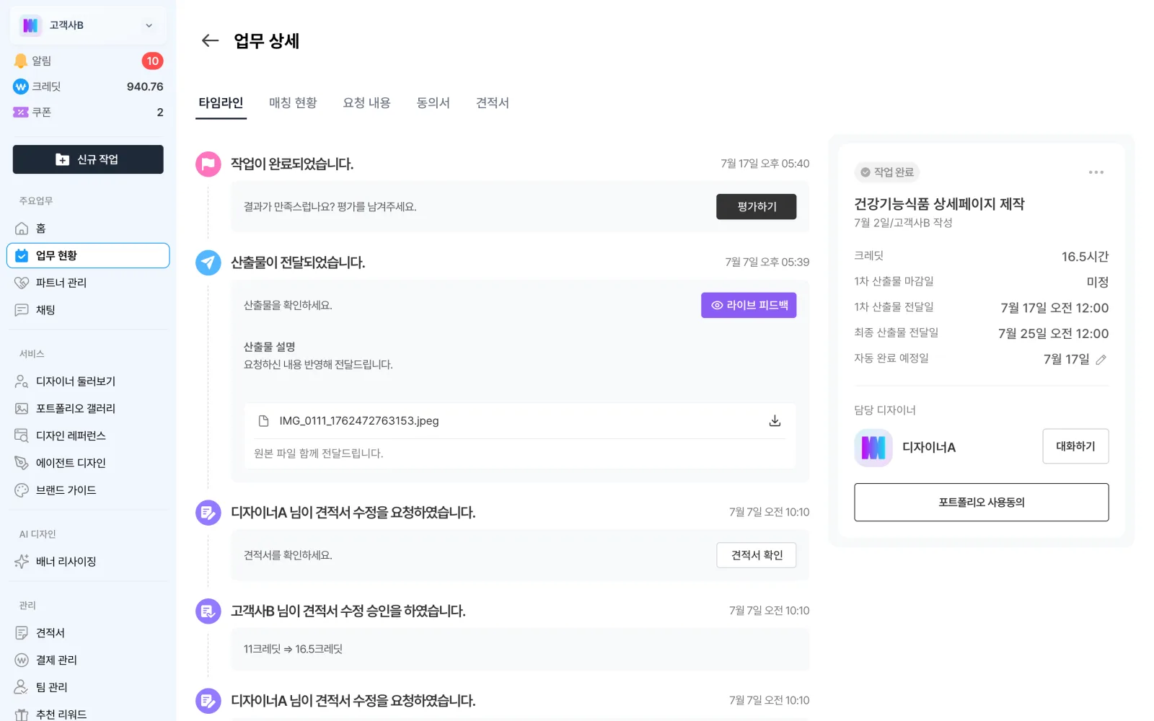Click the 견적서 확인 button
Viewport: 1154px width, 721px height.
click(756, 555)
